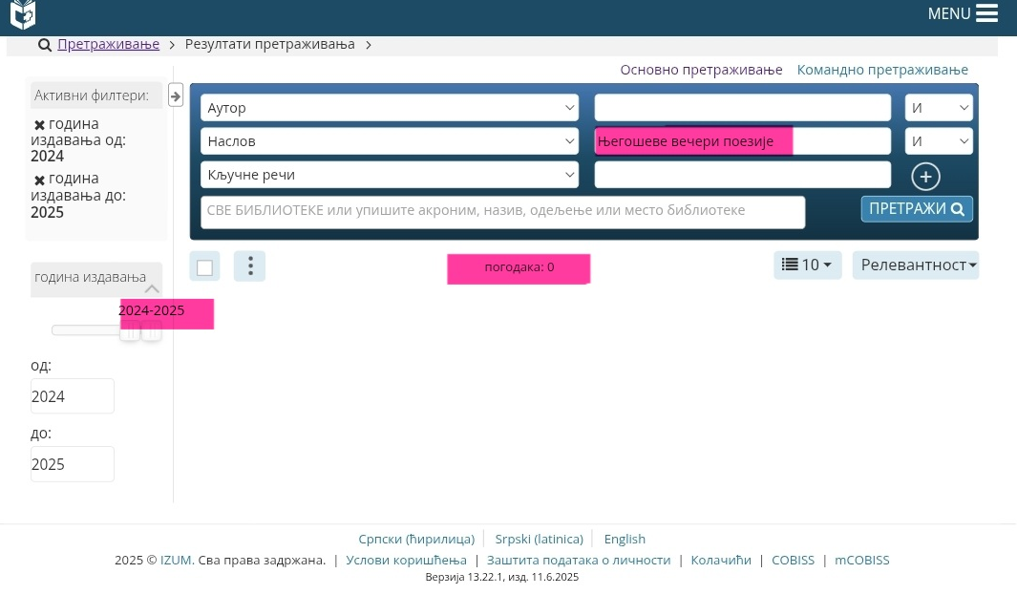Screen dimensions: 1017x616
Task: Collapse the 'година издавања' filter section
Action: click(152, 288)
